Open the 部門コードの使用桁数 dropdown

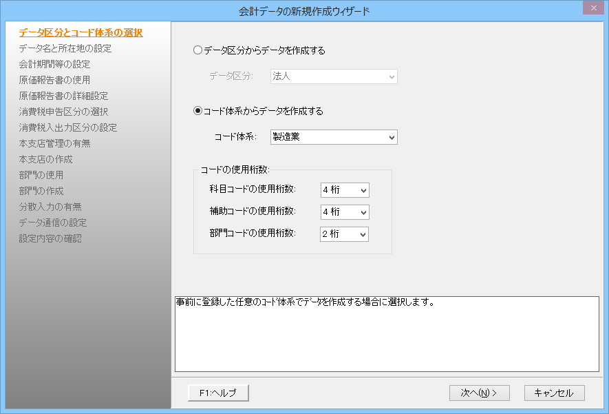click(x=345, y=234)
